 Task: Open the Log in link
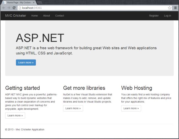point(167,16)
